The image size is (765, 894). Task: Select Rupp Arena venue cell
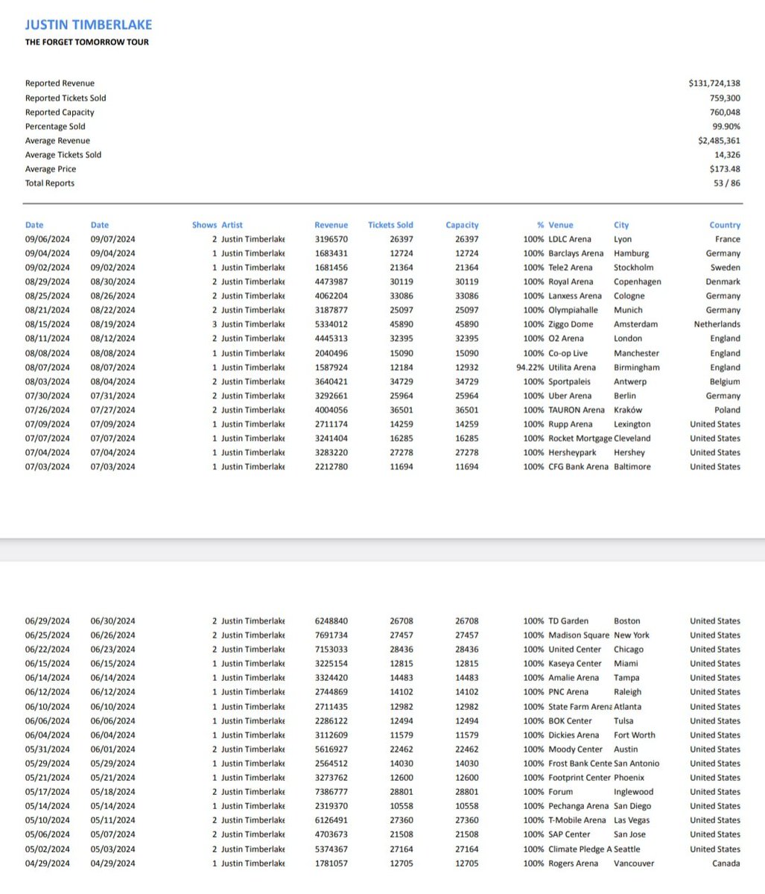571,424
